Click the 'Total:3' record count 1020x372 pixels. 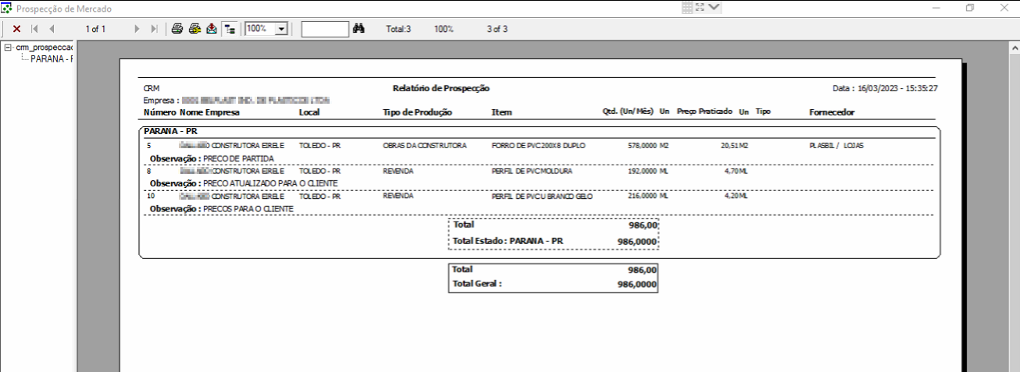398,29
